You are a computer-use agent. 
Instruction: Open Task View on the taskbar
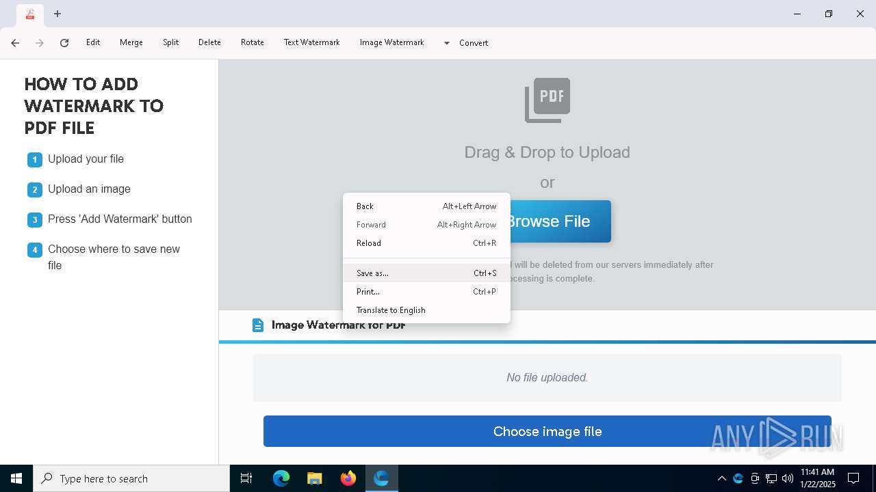click(246, 478)
